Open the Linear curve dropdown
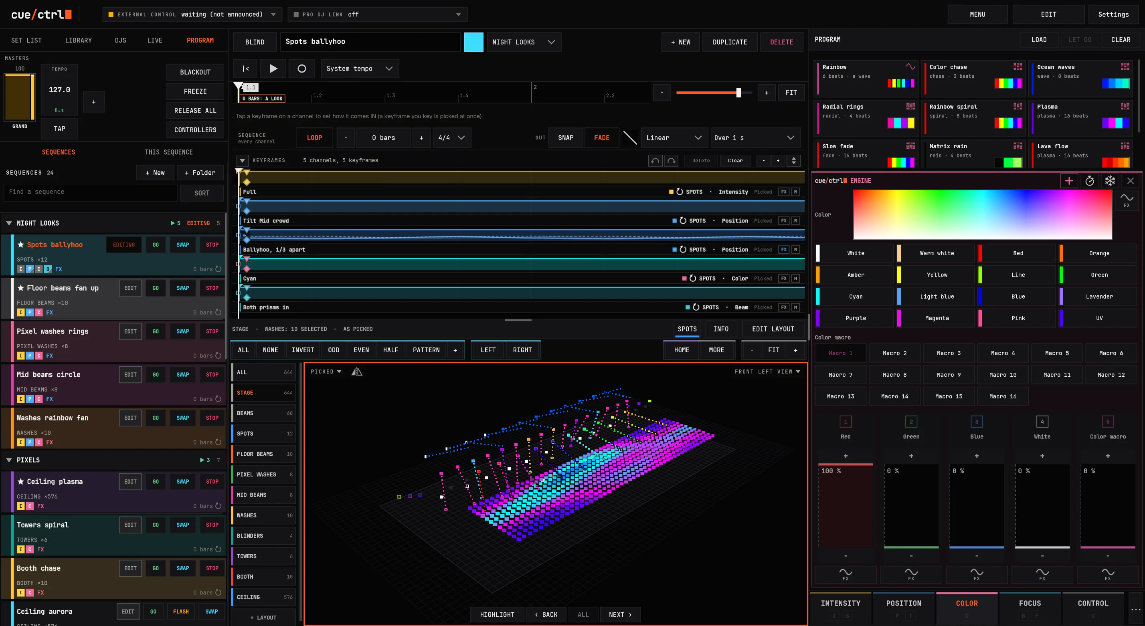 674,138
